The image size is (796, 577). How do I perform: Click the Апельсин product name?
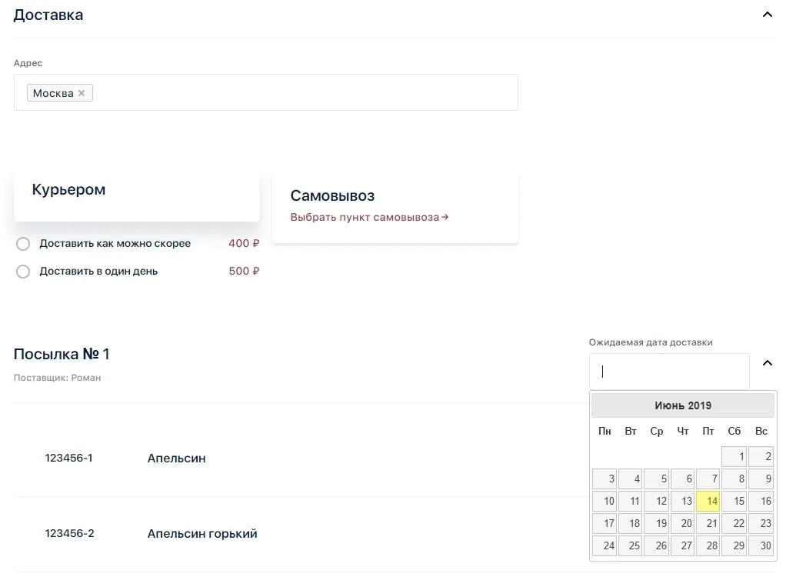coord(176,459)
